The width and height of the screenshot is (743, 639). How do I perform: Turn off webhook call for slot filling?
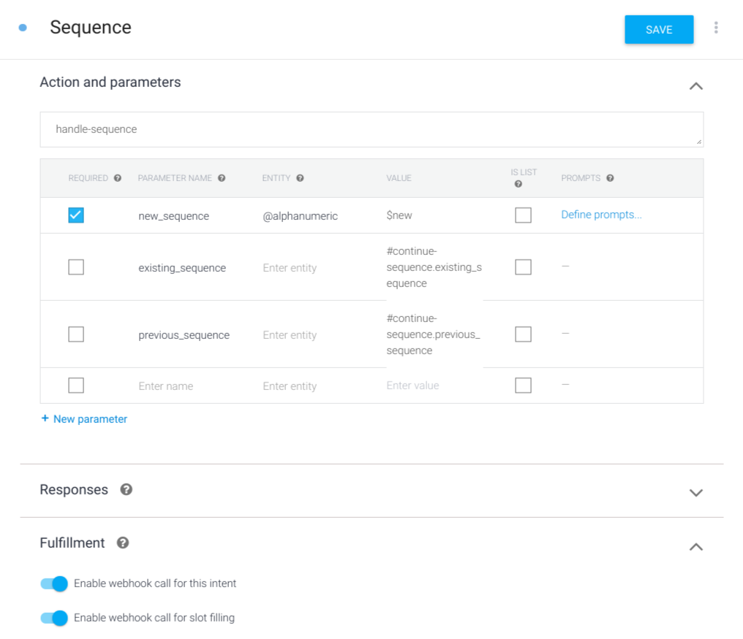pos(55,618)
